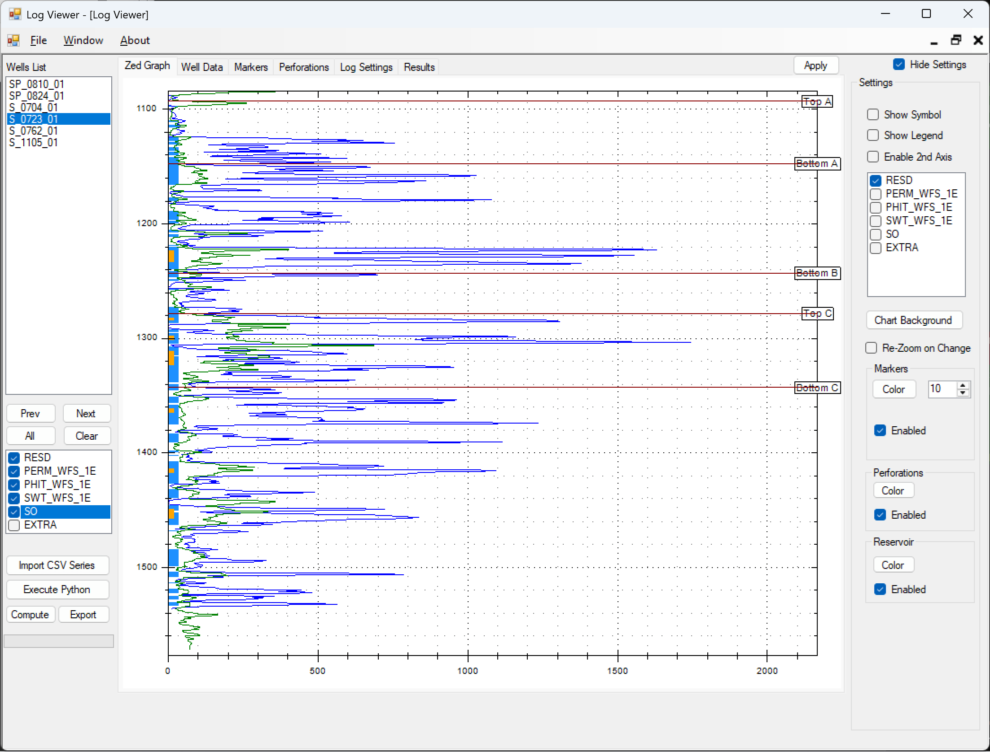
Task: Switch to the Markers tab
Action: pyautogui.click(x=251, y=67)
